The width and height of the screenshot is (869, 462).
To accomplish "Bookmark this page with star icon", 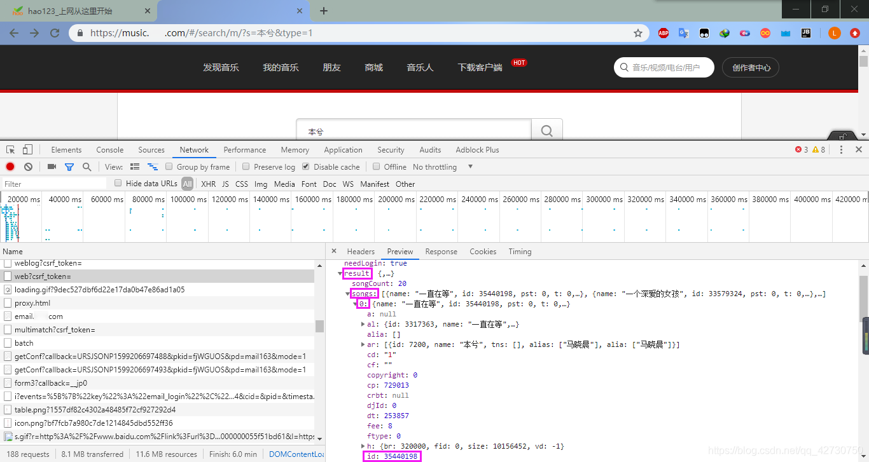I will 638,33.
